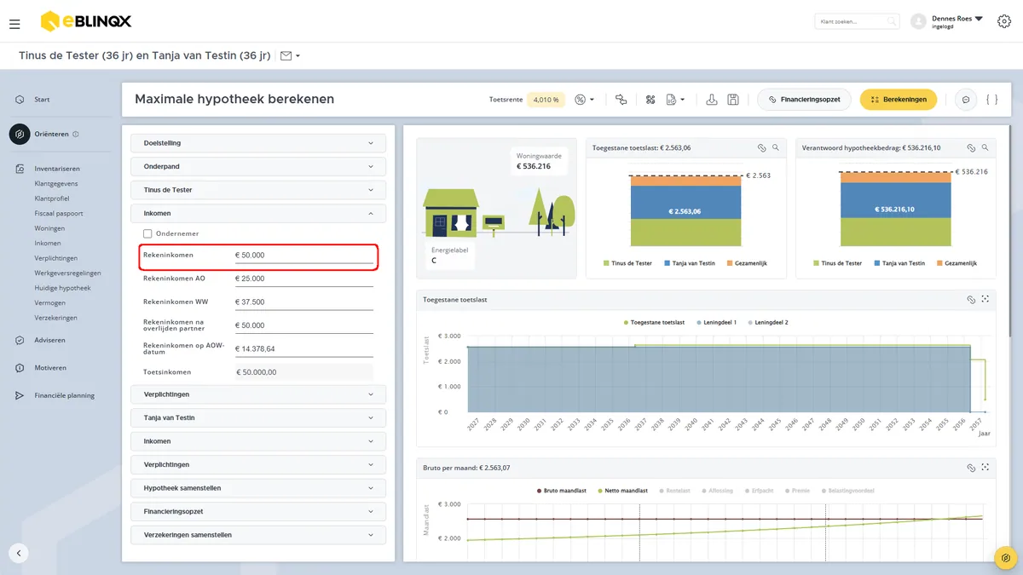The image size is (1023, 575).
Task: Open Klantgegevens in the sidebar
Action: 56,183
